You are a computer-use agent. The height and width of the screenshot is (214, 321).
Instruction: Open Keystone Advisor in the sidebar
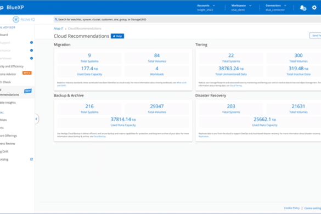(x=8, y=74)
